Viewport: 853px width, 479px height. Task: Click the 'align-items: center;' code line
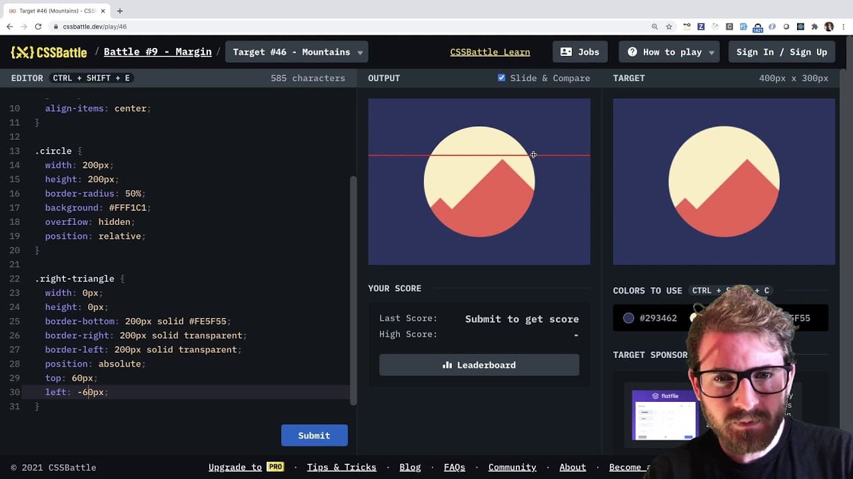click(98, 108)
